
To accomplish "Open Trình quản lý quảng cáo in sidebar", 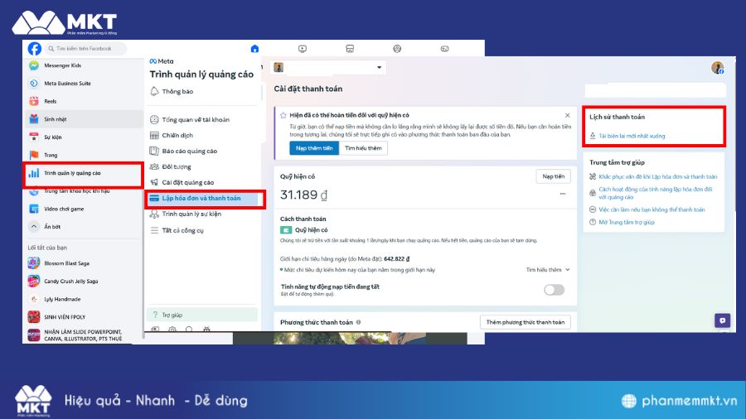I will tap(72, 173).
